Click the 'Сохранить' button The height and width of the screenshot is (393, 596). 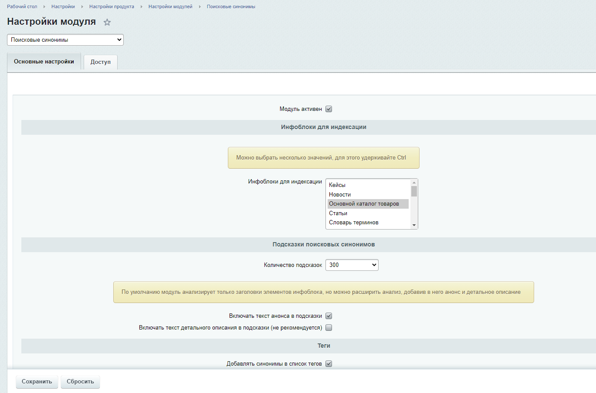coord(37,382)
